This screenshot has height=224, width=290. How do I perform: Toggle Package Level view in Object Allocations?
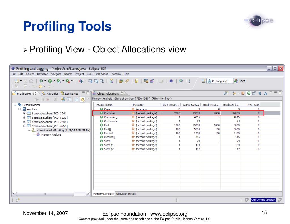(243, 93)
